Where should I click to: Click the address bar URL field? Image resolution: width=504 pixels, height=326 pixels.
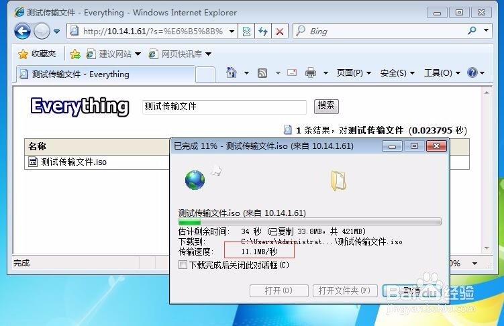click(x=152, y=31)
